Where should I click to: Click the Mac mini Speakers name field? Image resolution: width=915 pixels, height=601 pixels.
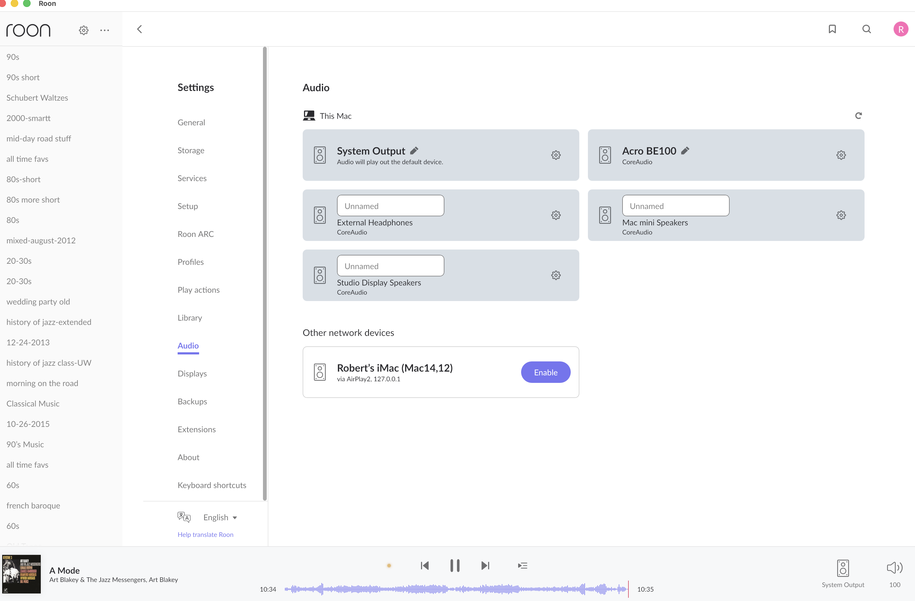coord(675,206)
